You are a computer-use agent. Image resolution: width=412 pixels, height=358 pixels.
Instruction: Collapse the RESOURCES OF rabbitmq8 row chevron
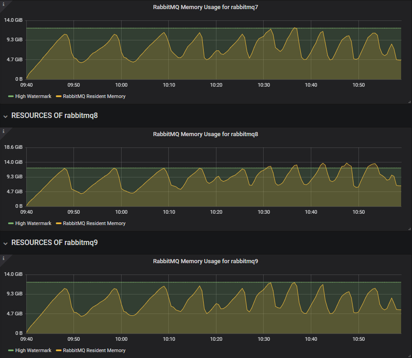point(6,116)
